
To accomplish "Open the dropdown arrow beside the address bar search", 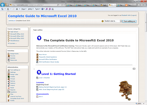I will tap(60, 5).
